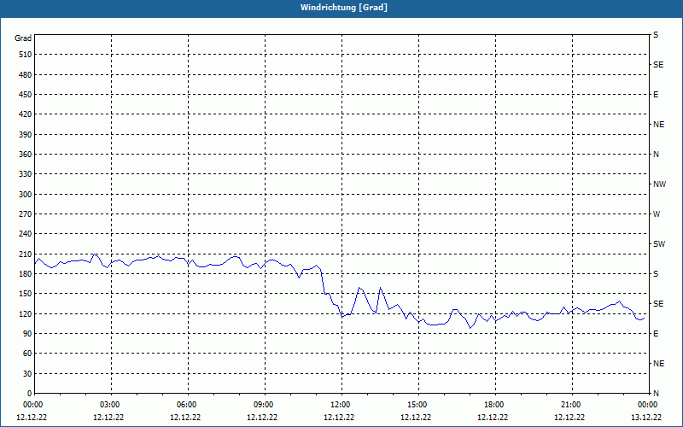Select the W compass direction label

point(657,214)
